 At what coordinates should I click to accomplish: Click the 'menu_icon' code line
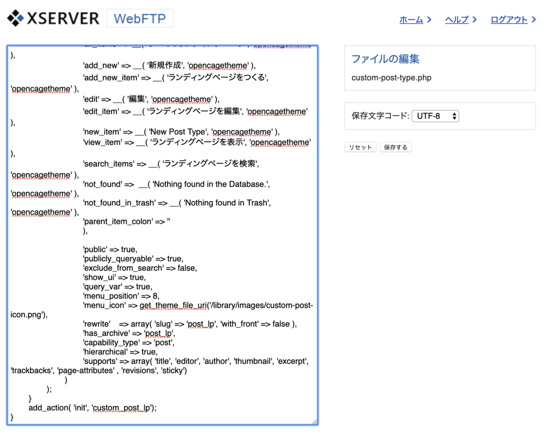(x=198, y=305)
